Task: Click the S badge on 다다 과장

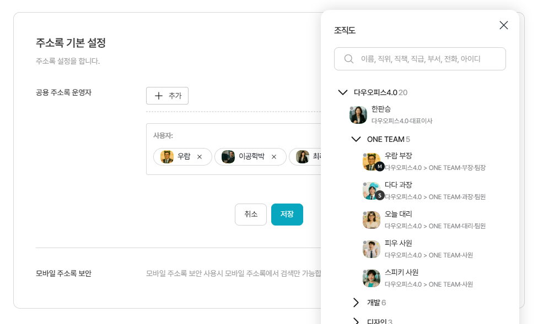Action: (x=380, y=195)
